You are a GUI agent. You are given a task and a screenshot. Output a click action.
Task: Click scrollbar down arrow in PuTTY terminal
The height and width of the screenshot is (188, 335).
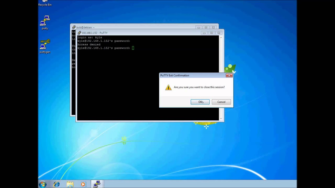pos(221,119)
